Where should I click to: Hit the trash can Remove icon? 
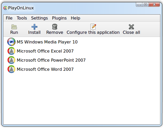(55, 27)
